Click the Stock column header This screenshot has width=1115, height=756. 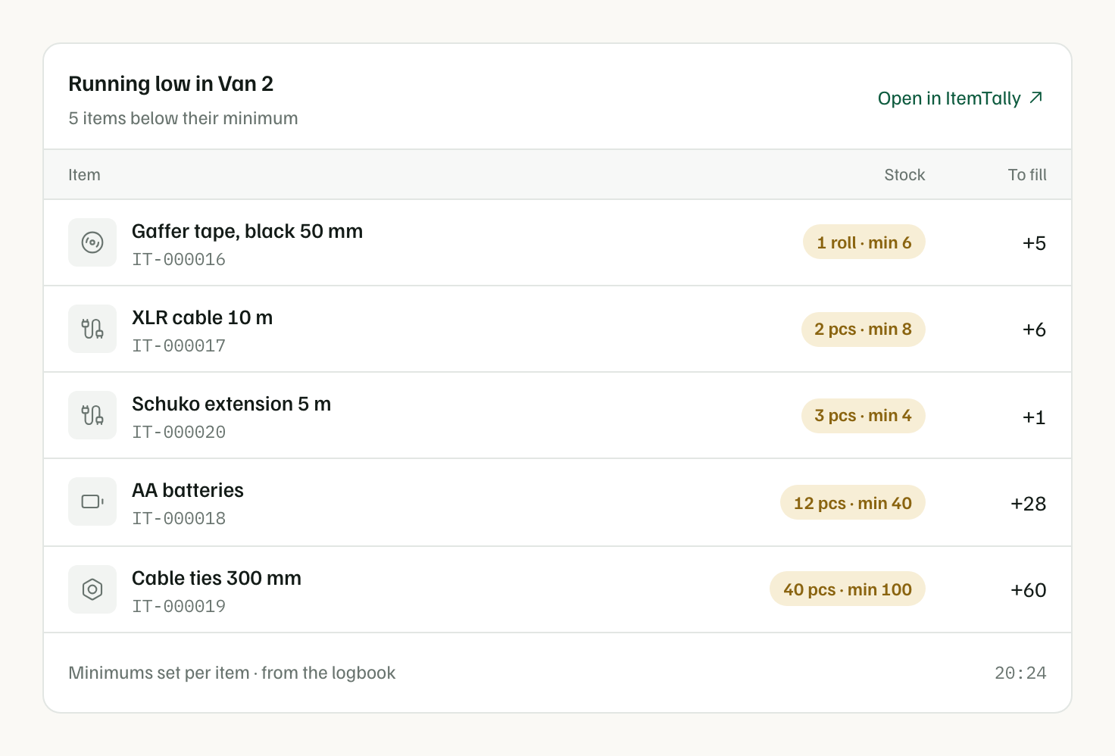[x=904, y=175]
